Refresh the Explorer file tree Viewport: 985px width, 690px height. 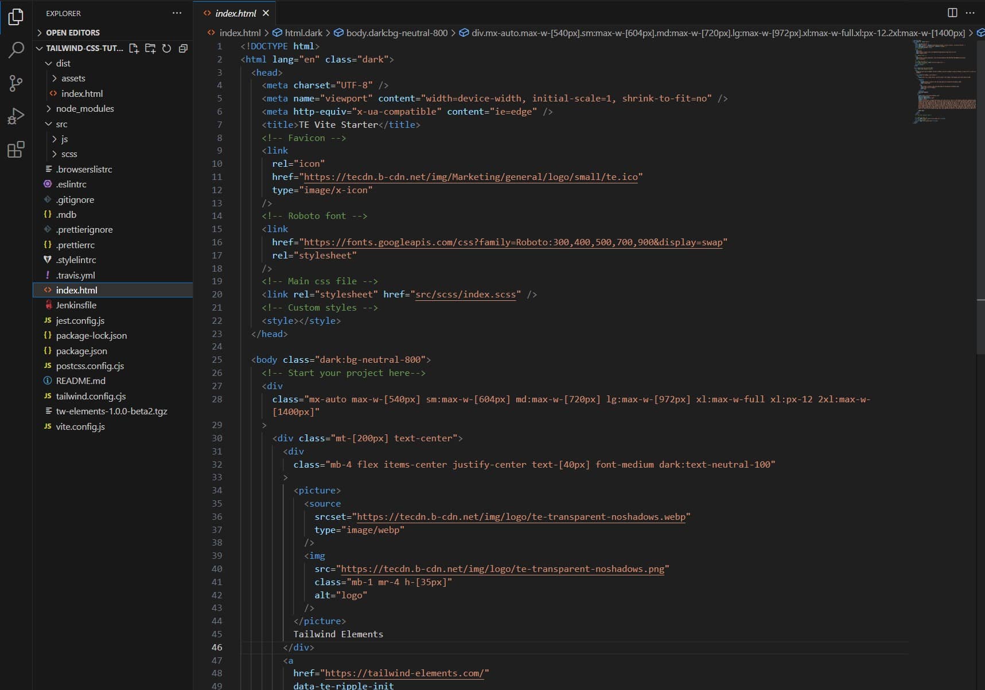tap(166, 48)
